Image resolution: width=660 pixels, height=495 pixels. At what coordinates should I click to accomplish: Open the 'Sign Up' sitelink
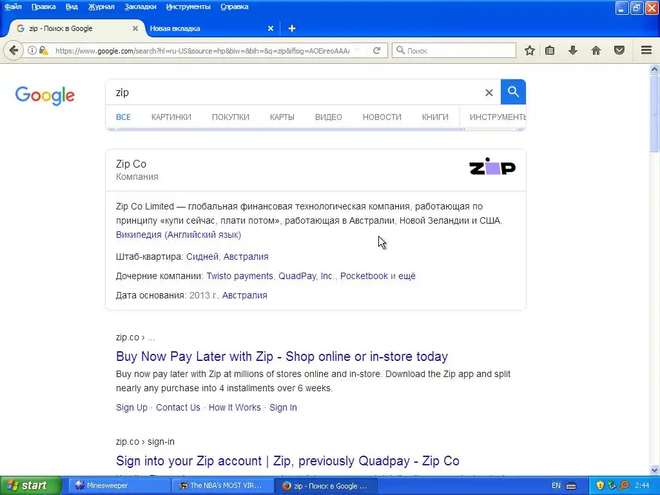tap(131, 407)
